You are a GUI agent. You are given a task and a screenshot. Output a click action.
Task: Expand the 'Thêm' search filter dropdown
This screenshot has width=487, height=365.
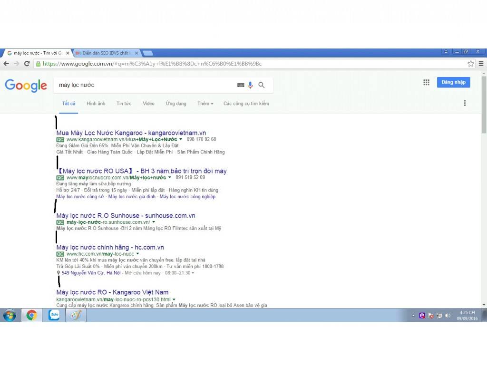[x=205, y=104]
